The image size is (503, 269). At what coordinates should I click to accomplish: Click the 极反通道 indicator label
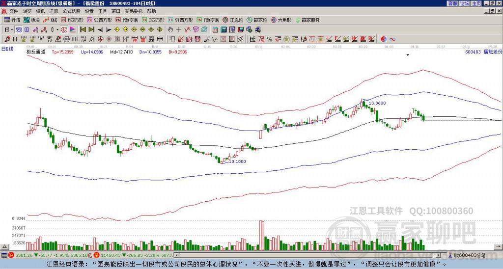tap(36, 52)
